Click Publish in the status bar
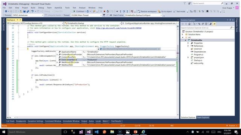241x135 pixels. pos(232,126)
